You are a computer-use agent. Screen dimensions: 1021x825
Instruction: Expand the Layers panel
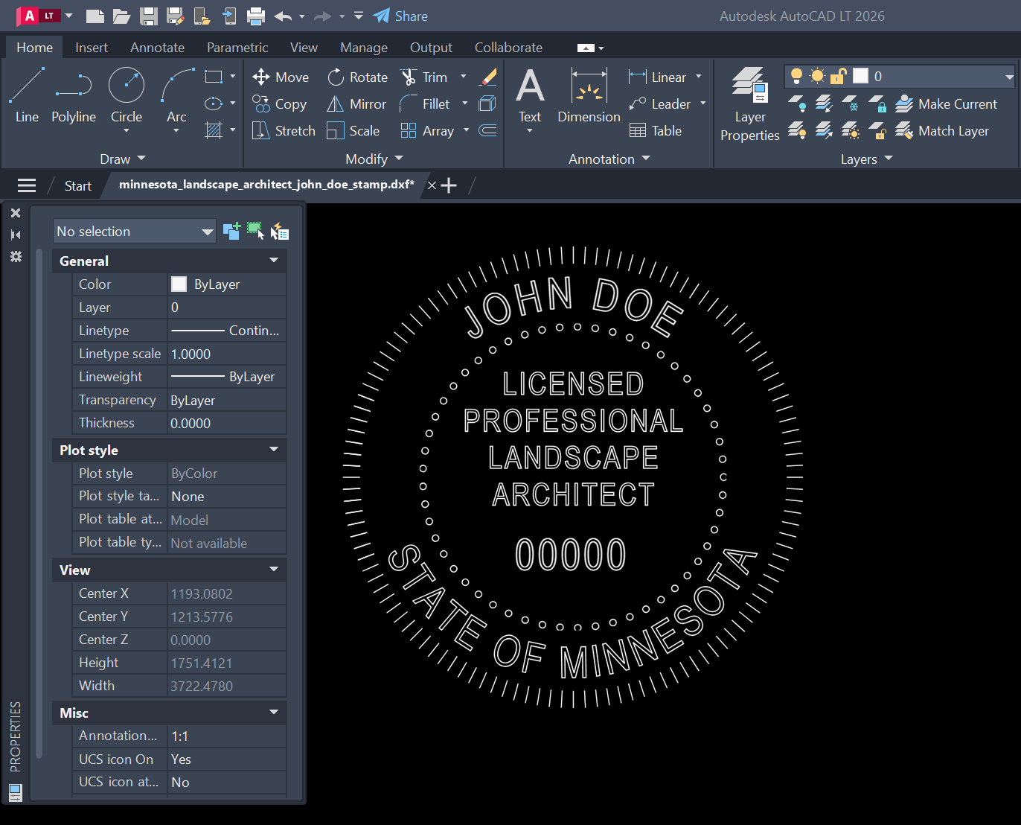(866, 159)
